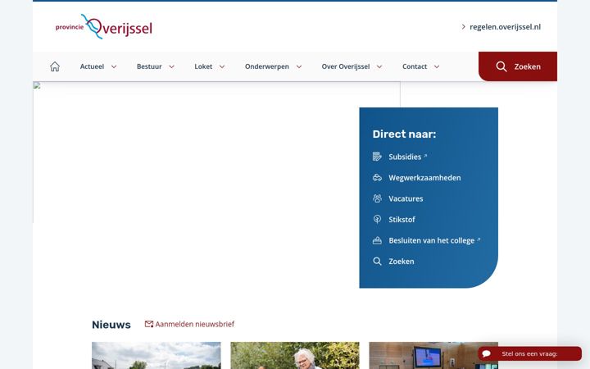Expand the Actueel chevron
The width and height of the screenshot is (590, 369).
(x=114, y=66)
